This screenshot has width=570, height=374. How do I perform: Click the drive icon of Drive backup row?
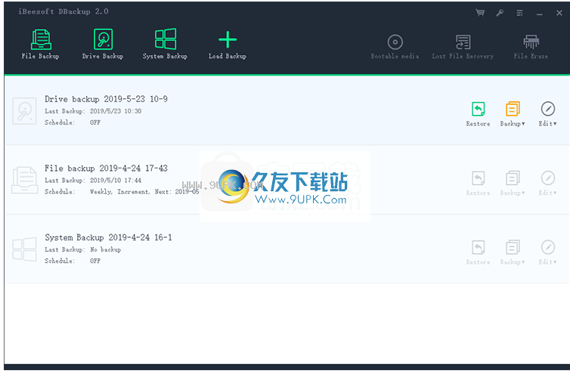24,111
